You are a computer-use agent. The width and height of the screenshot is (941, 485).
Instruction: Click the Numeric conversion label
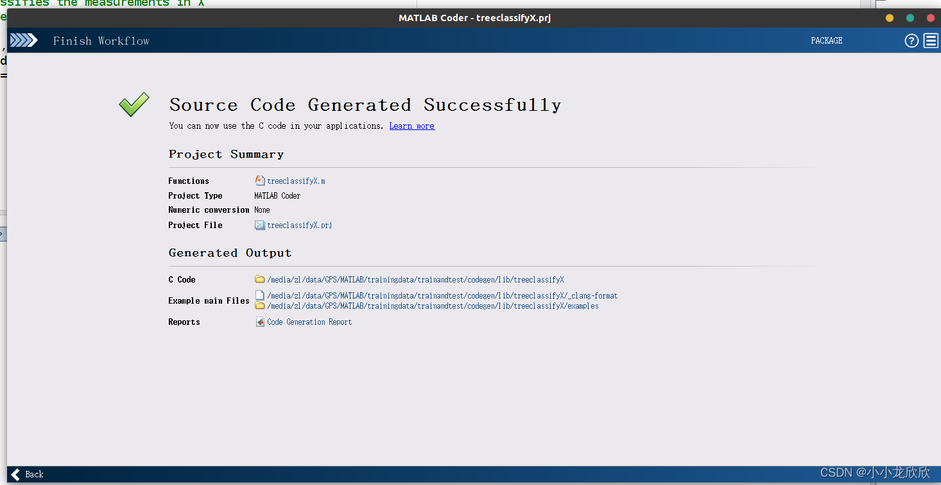209,210
